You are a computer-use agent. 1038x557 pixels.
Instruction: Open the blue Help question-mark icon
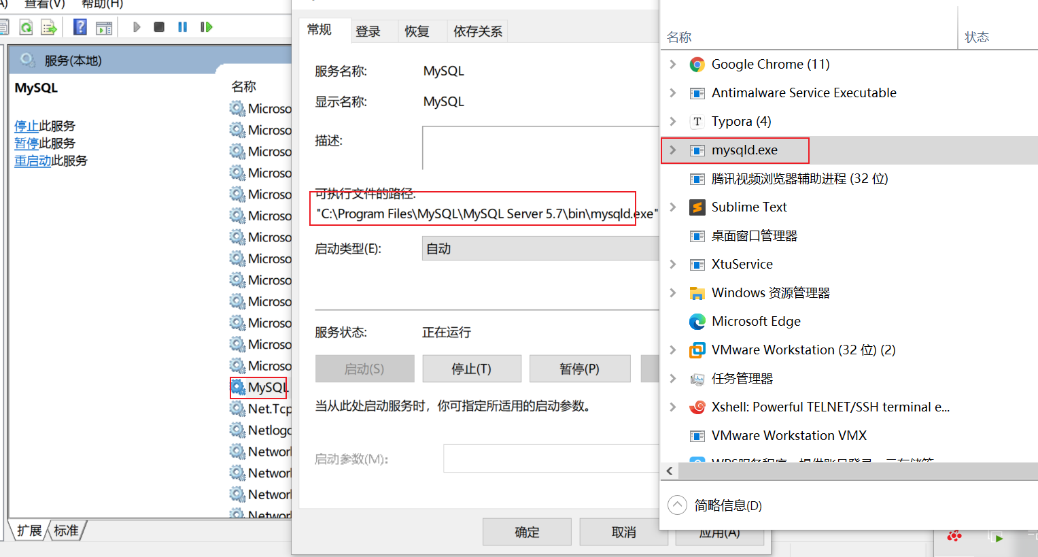[80, 27]
